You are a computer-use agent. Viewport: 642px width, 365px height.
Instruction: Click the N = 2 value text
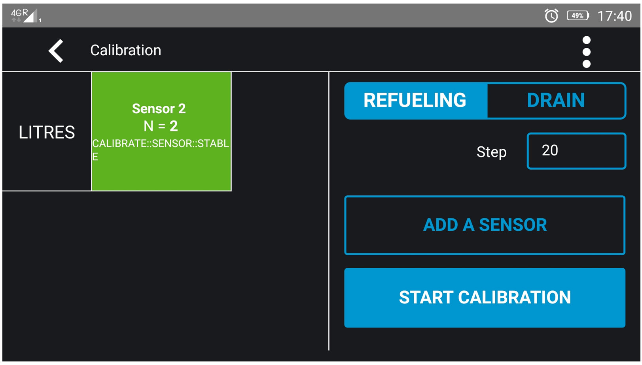(x=161, y=126)
